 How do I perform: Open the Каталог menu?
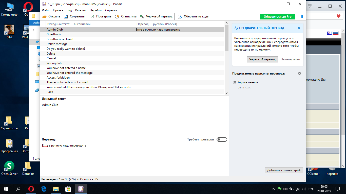[81, 10]
